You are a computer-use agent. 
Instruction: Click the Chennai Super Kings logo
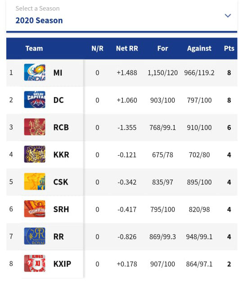(35, 181)
